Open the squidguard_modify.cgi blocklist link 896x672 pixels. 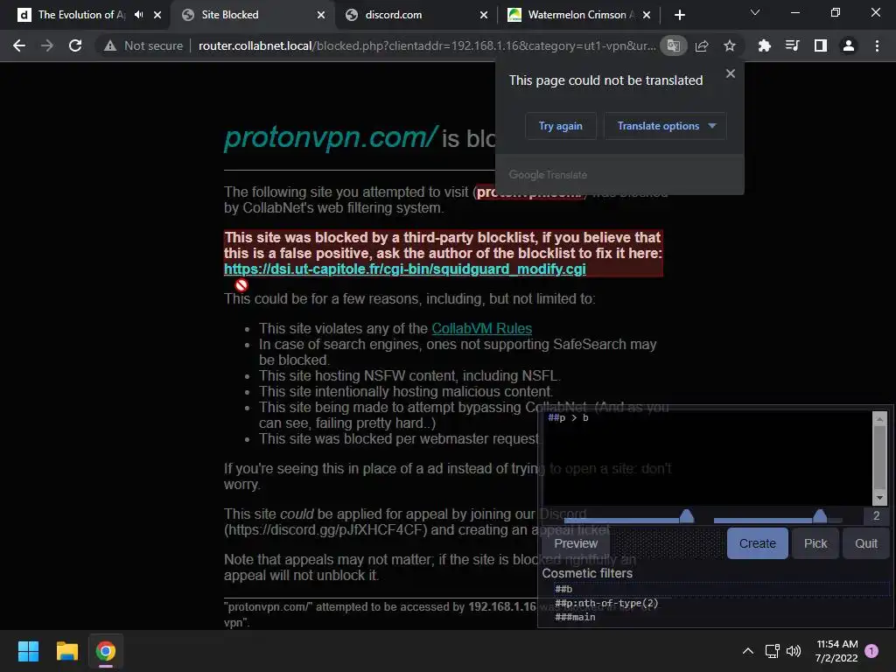tap(404, 269)
